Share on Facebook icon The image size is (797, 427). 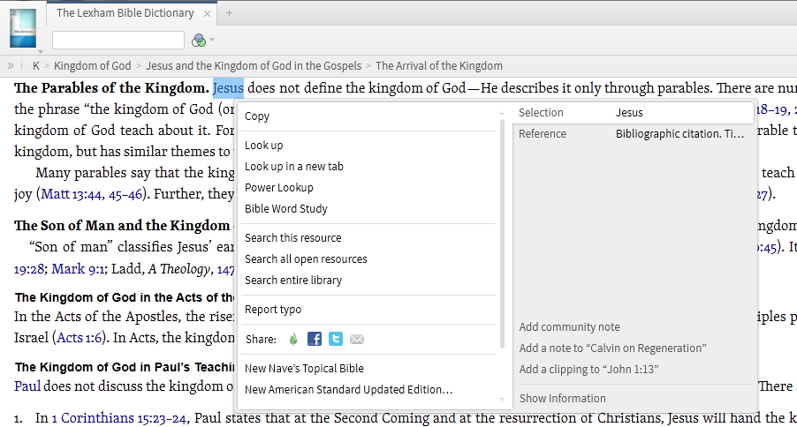315,339
